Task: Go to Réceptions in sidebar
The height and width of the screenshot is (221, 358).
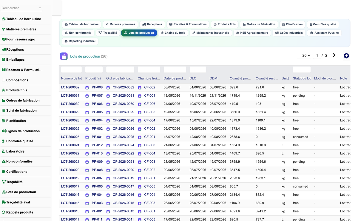Action: point(13,50)
